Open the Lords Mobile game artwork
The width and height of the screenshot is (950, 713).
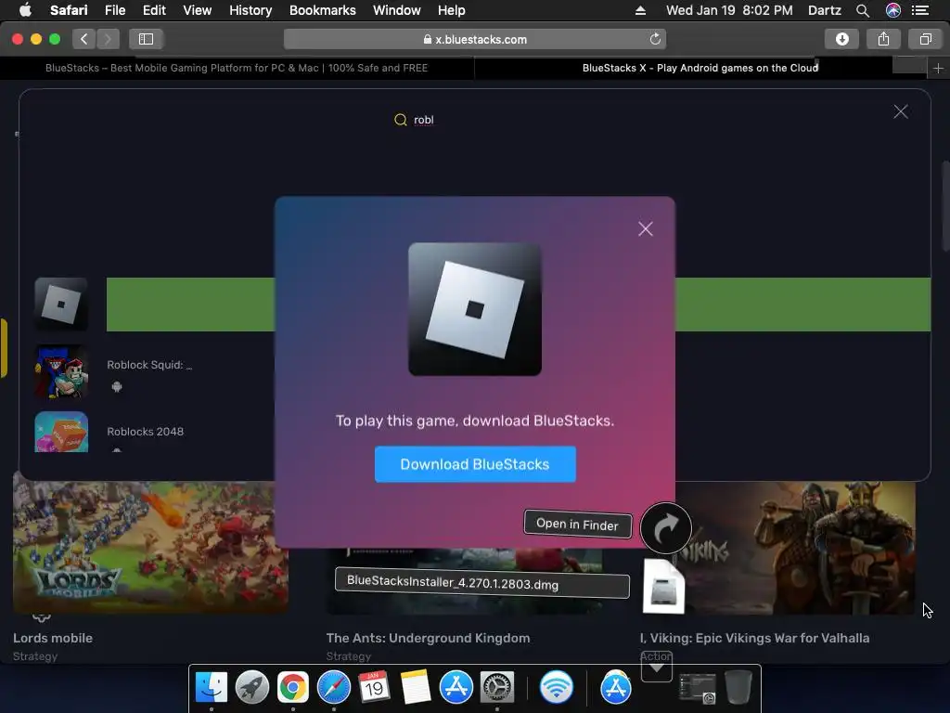pos(150,547)
